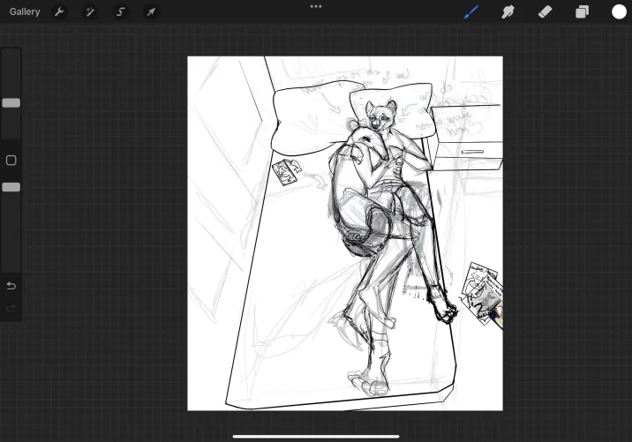
Task: Click the brush opacity slider handle
Action: click(x=11, y=187)
